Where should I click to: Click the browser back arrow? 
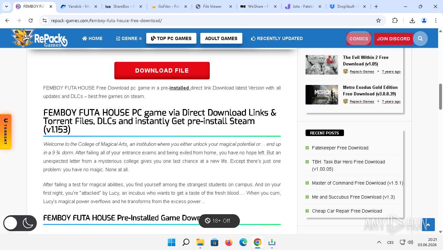tap(7, 21)
